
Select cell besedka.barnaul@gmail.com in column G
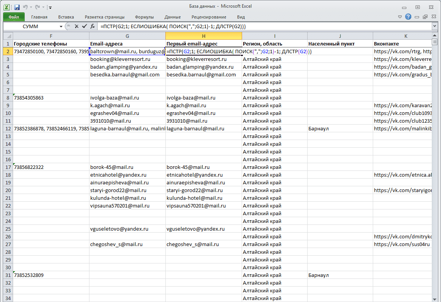[x=128, y=74]
